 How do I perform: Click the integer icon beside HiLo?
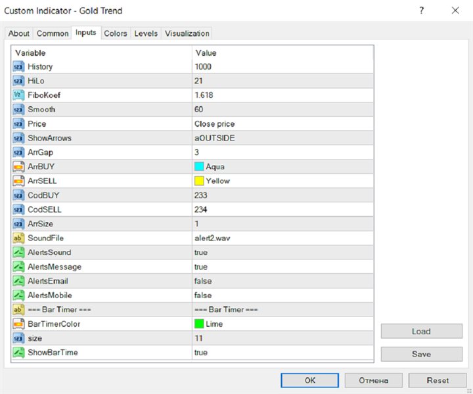pyautogui.click(x=18, y=81)
